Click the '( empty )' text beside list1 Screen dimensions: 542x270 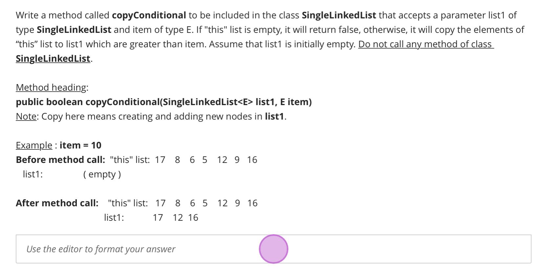102,174
